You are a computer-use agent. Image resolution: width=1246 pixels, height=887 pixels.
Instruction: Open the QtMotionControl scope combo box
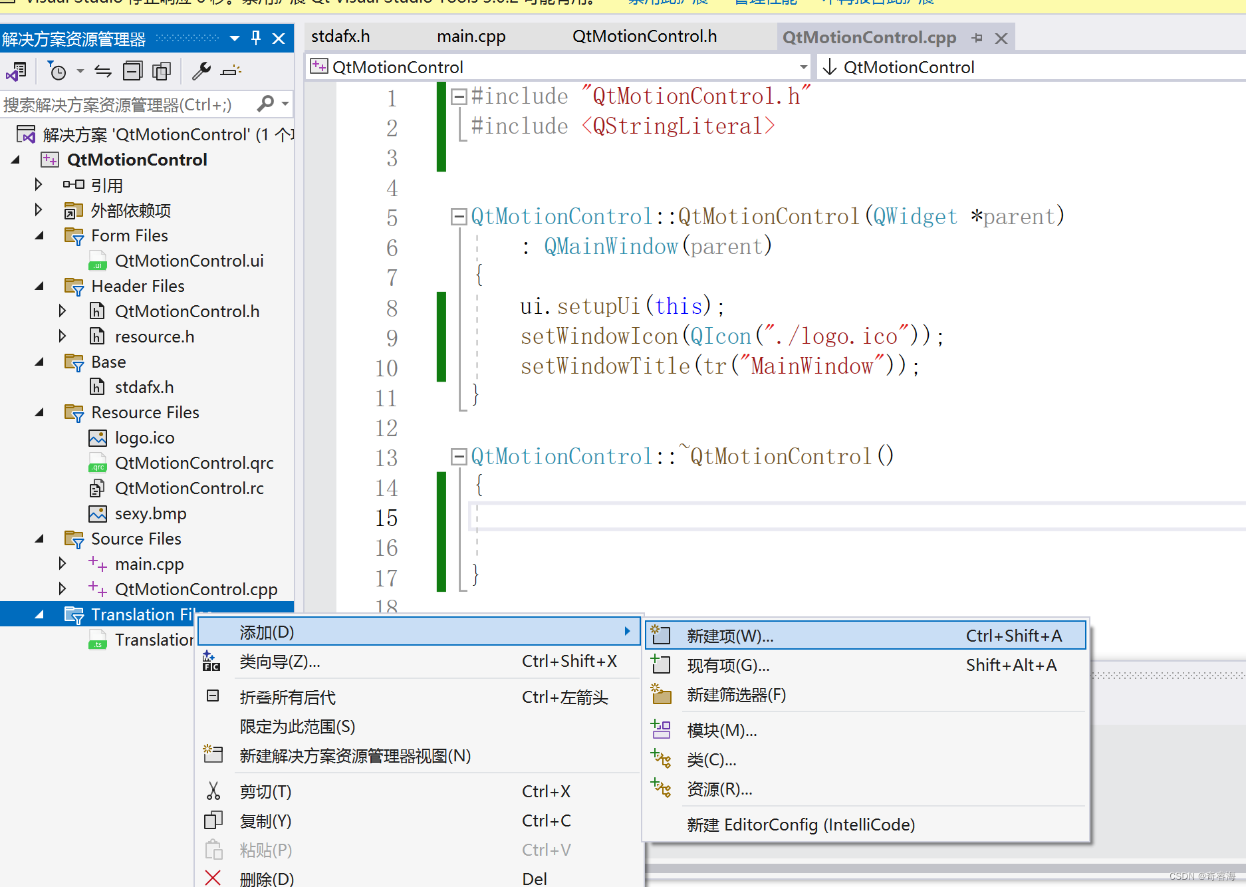pyautogui.click(x=559, y=67)
